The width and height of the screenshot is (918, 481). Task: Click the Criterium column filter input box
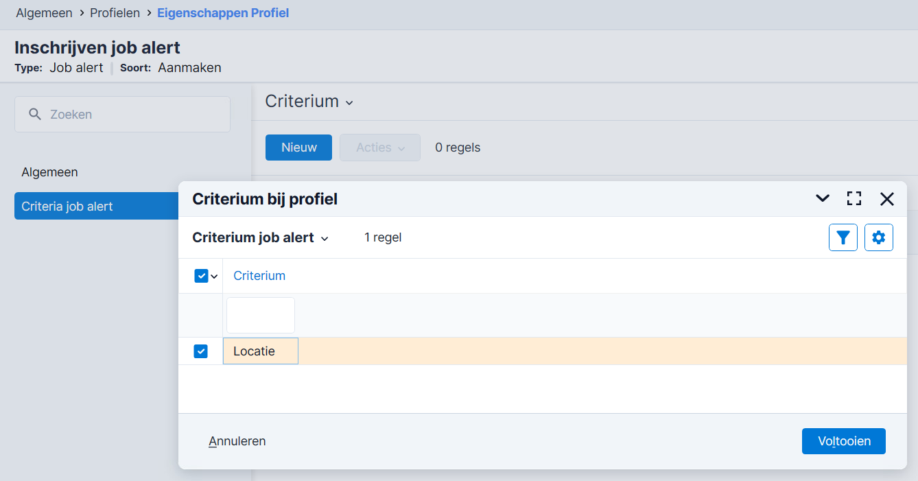tap(261, 316)
